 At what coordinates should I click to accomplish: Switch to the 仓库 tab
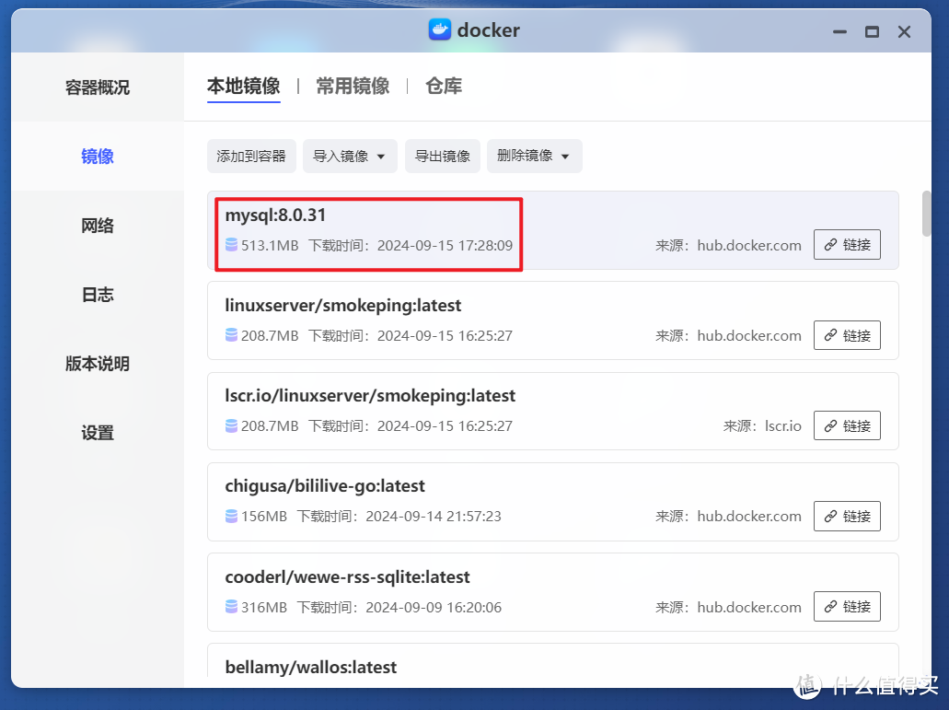tap(444, 86)
